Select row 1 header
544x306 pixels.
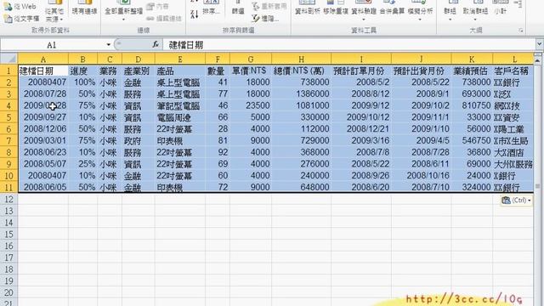[x=8, y=71]
